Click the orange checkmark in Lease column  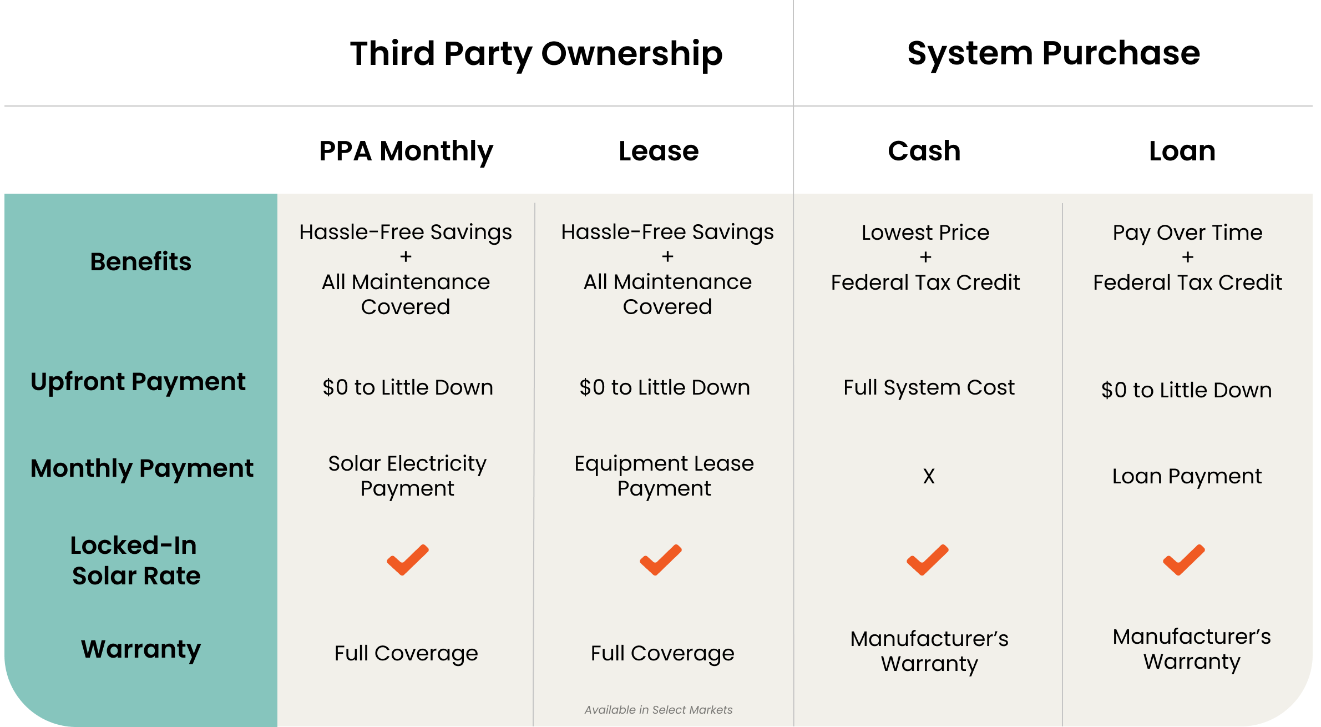[661, 560]
